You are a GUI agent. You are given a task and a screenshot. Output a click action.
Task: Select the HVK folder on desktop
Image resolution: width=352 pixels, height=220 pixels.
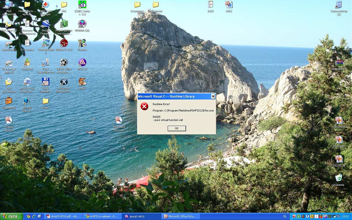click(x=64, y=7)
